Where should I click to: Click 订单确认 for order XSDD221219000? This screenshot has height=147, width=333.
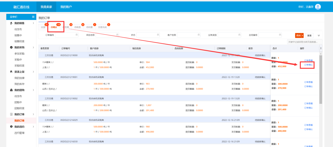point(308,65)
